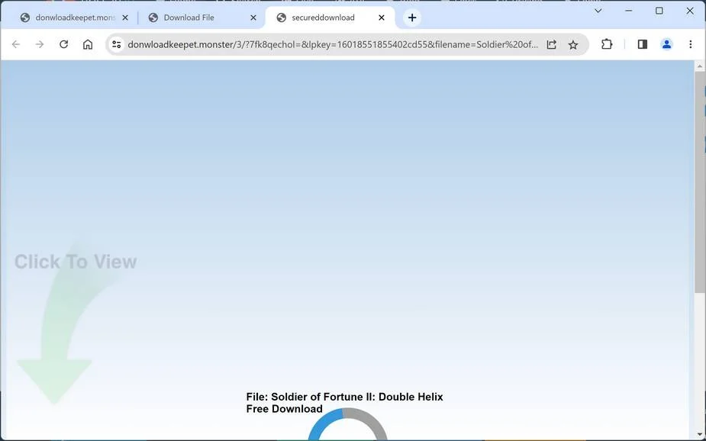Open the Extensions puzzle icon
This screenshot has width=706, height=441.
tap(607, 44)
